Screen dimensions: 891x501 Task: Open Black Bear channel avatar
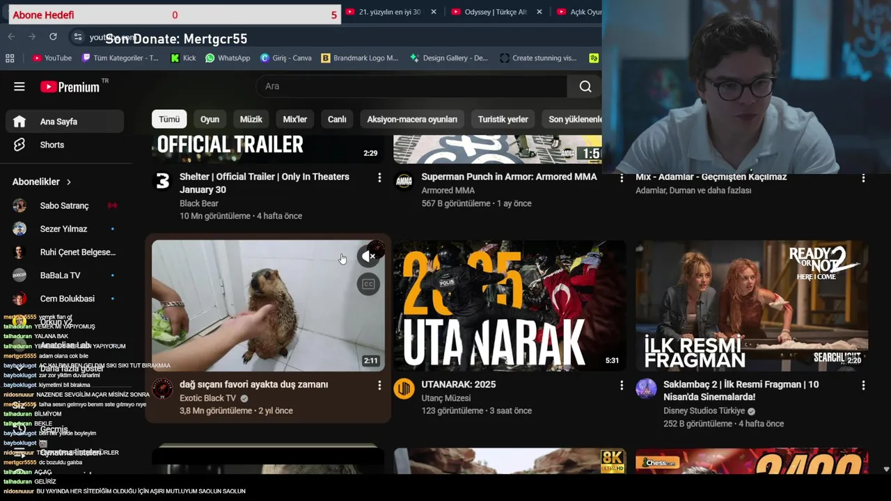pyautogui.click(x=162, y=181)
